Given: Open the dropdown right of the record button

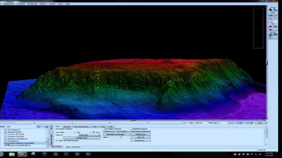Looking at the screenshot, I should (x=260, y=123).
